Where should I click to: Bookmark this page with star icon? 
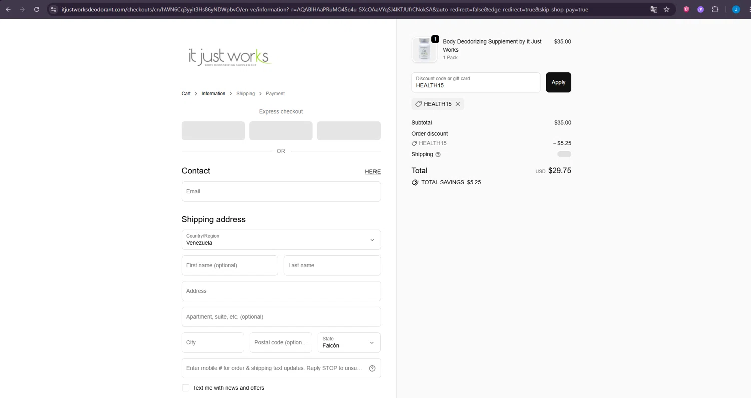[667, 9]
